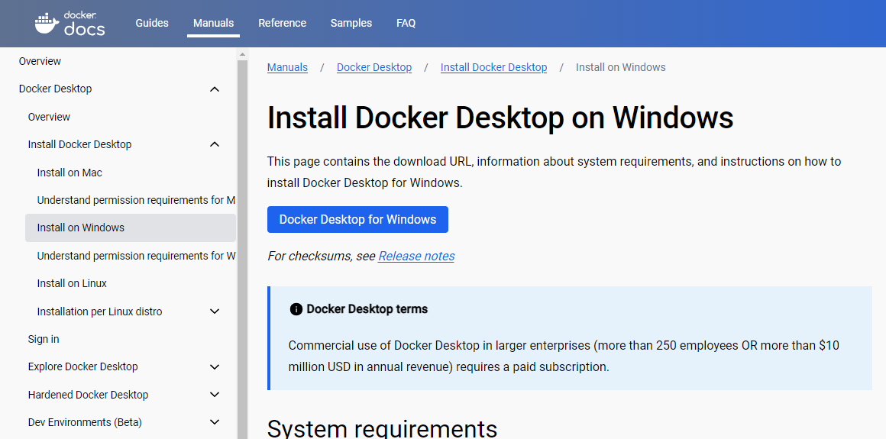
Task: Expand the Dev Environments (Beta) chevron
Action: (x=214, y=422)
